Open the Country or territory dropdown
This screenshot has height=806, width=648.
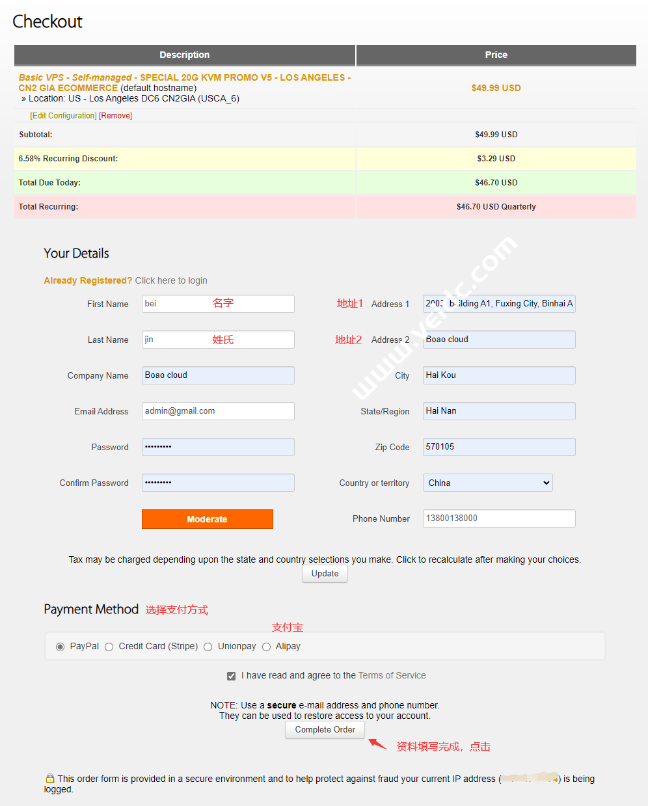[x=488, y=483]
